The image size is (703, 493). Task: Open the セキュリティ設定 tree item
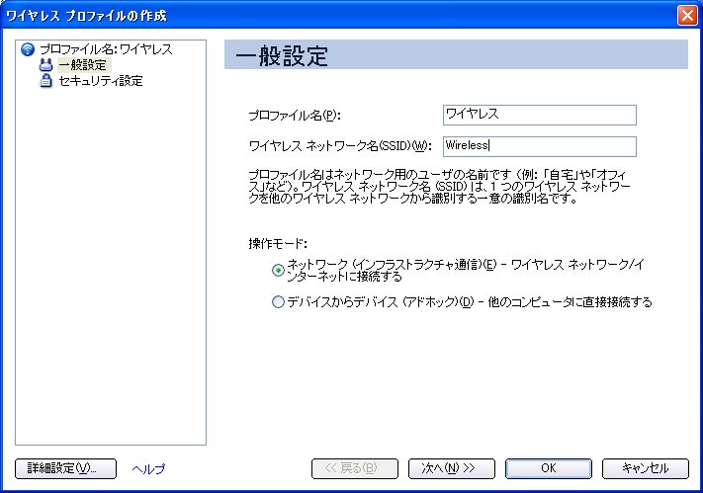pos(101,81)
